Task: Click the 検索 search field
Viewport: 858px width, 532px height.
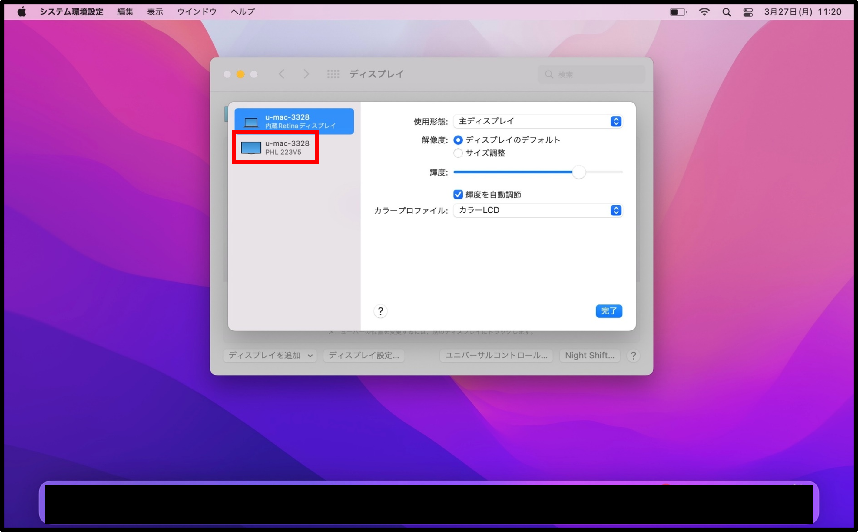Action: point(591,74)
